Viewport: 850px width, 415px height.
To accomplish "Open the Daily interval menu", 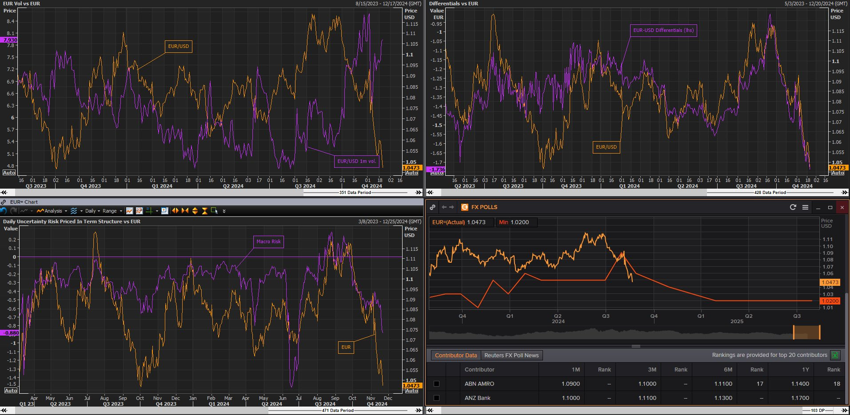I will (x=90, y=211).
